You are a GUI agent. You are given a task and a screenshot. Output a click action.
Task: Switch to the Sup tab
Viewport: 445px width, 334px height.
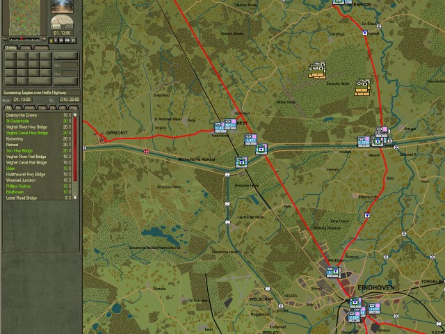pyautogui.click(x=42, y=108)
